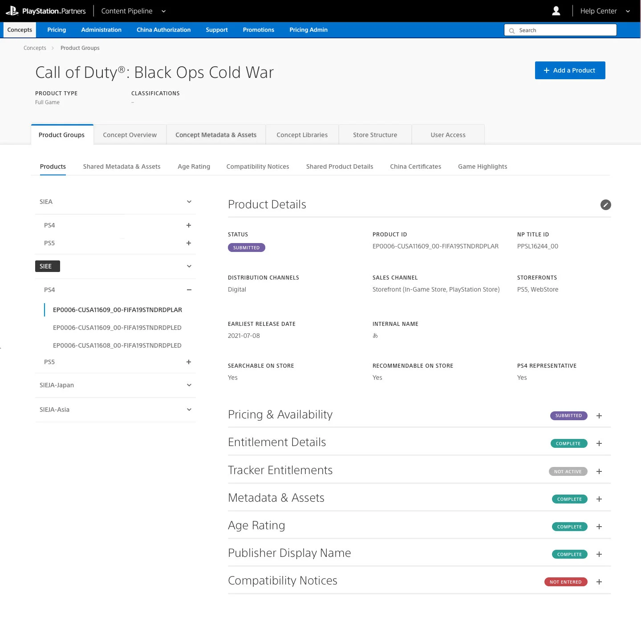Open the Promotions menu
The width and height of the screenshot is (641, 629).
click(x=259, y=30)
